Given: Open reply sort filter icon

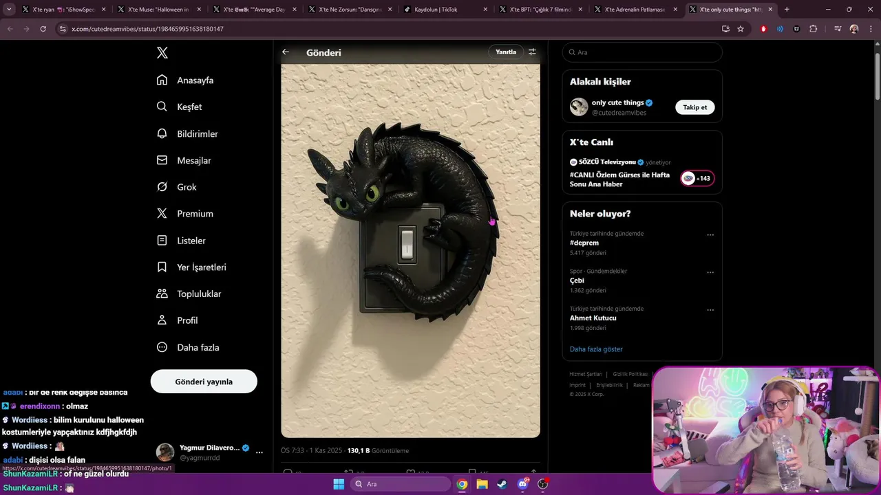Looking at the screenshot, I should 532,52.
